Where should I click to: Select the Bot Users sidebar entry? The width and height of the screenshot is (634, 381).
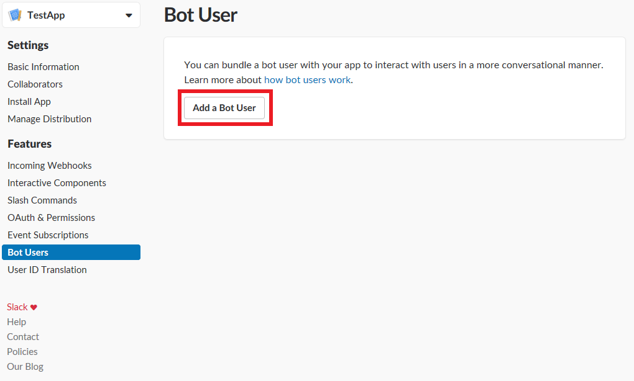coord(27,252)
